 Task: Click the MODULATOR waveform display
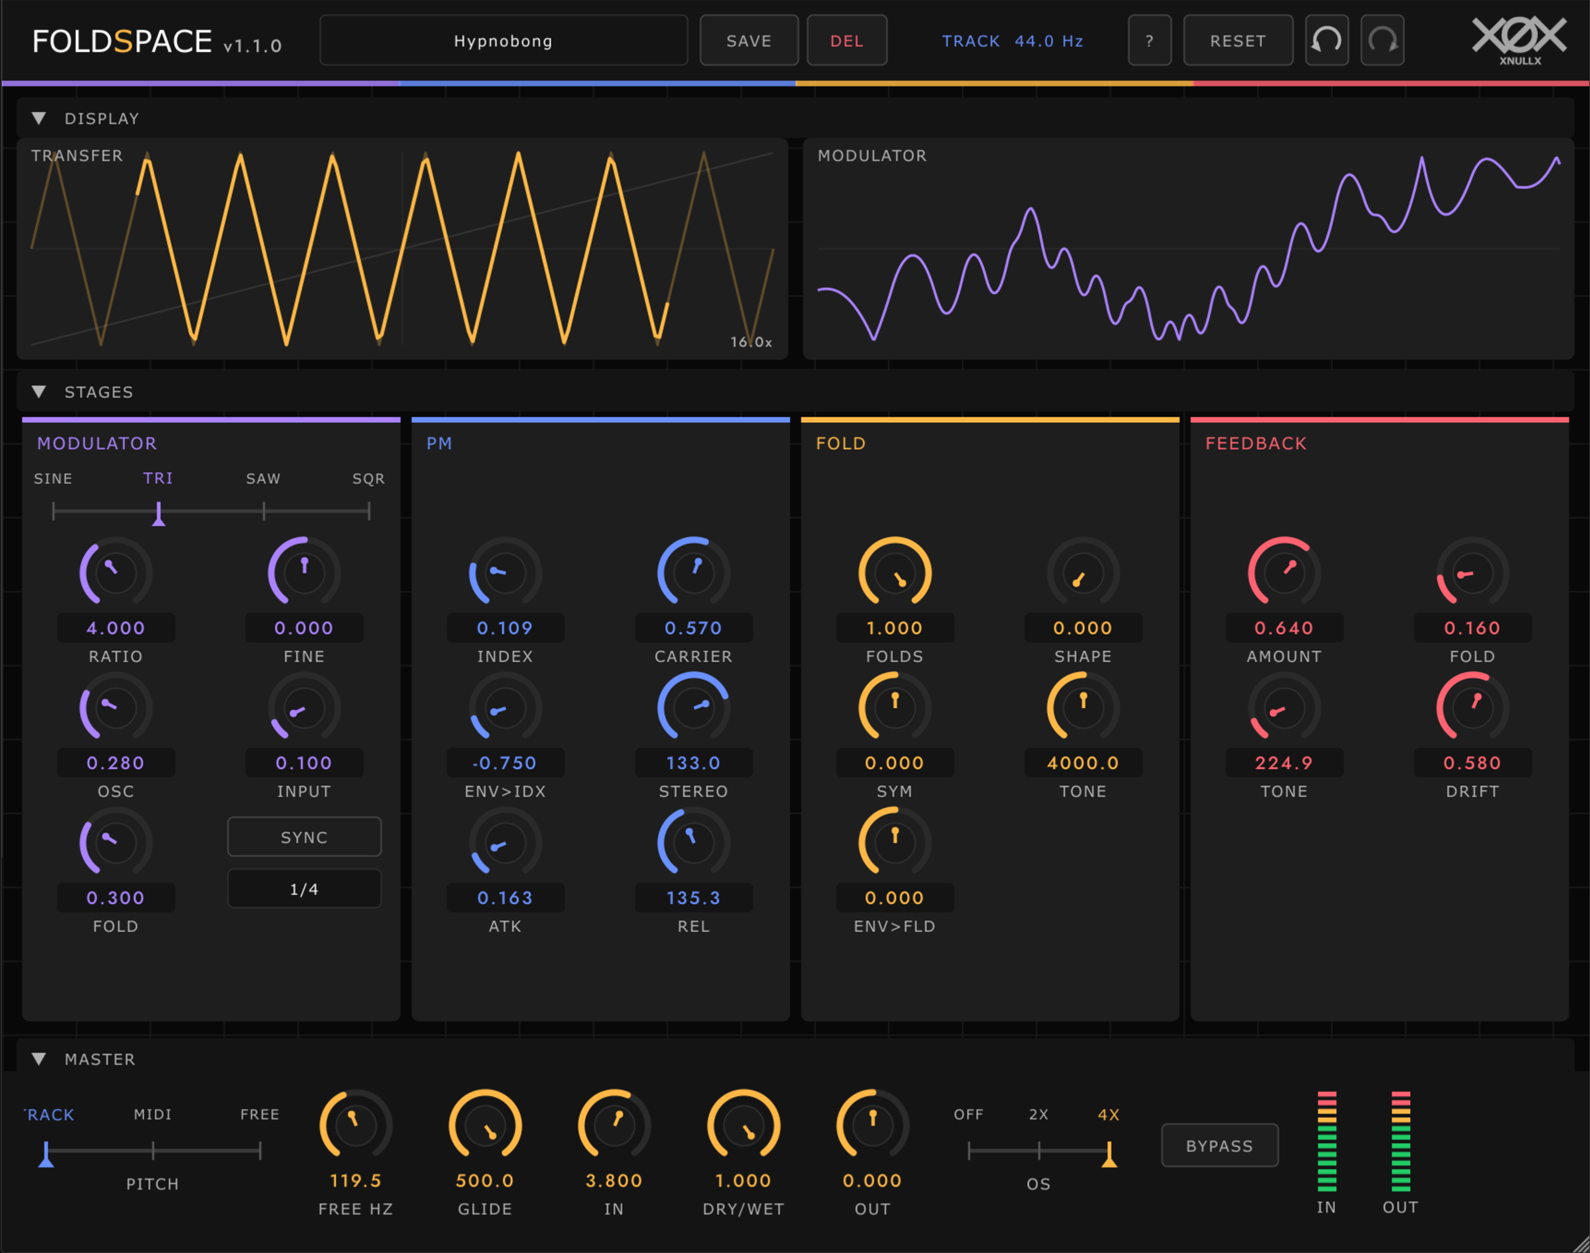click(x=1188, y=249)
